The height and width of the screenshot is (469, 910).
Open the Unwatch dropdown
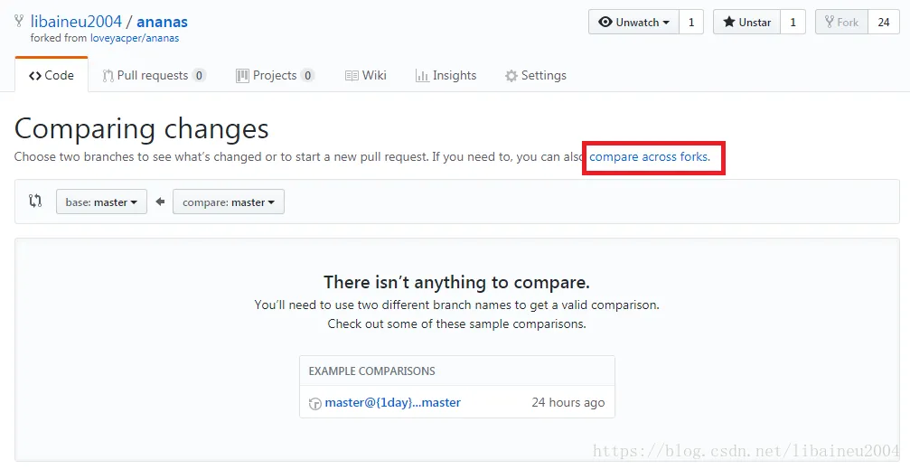click(x=633, y=22)
